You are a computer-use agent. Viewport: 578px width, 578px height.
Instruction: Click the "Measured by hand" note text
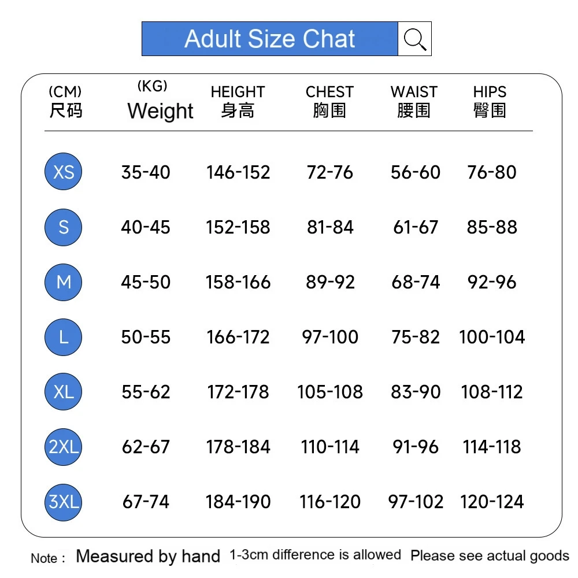pyautogui.click(x=148, y=556)
